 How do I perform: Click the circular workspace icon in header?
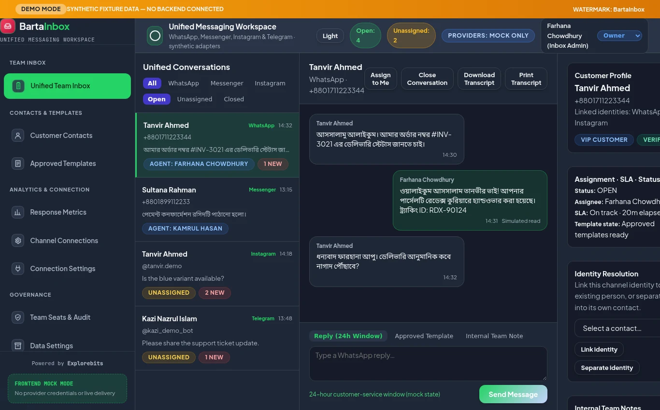(155, 36)
